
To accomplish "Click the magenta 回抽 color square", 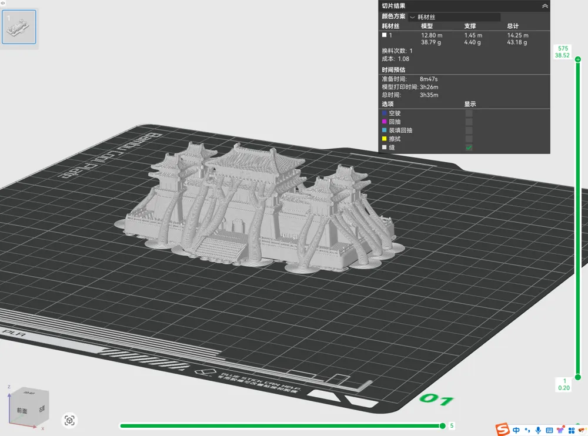I will point(384,122).
